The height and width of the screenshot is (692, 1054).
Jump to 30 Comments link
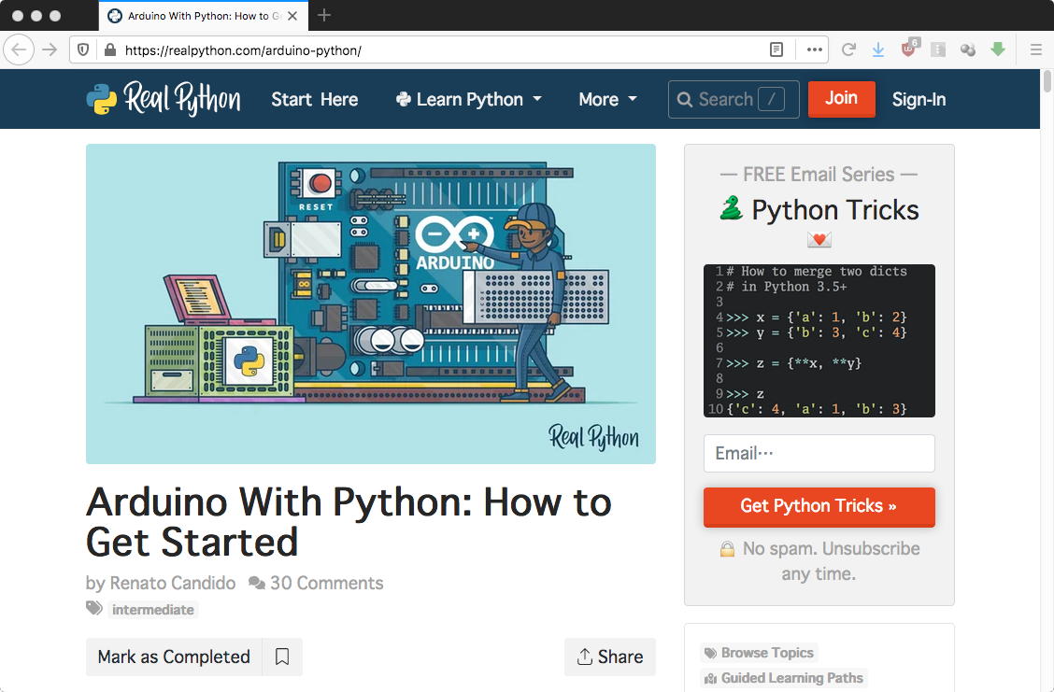pos(327,583)
